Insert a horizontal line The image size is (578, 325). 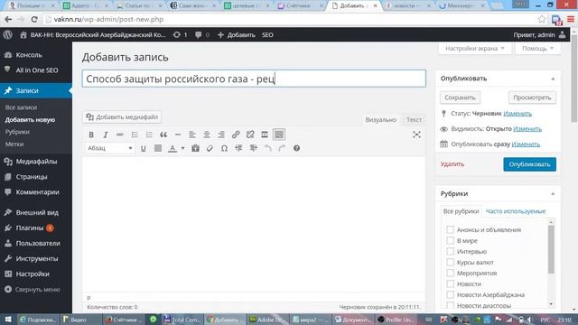click(178, 135)
